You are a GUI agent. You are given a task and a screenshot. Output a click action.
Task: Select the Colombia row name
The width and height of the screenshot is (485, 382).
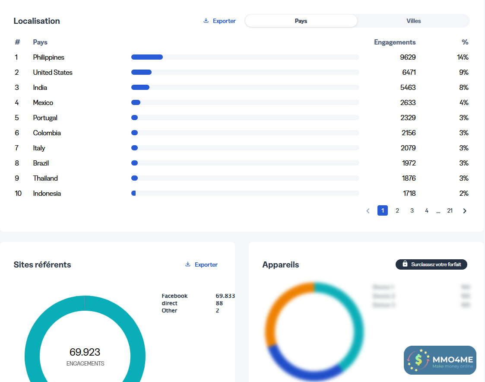tap(47, 133)
